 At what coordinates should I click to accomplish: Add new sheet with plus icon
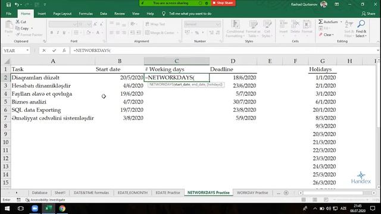[286, 193]
